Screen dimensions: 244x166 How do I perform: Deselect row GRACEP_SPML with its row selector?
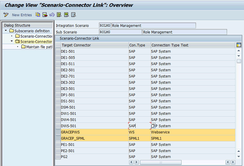pos(58,138)
